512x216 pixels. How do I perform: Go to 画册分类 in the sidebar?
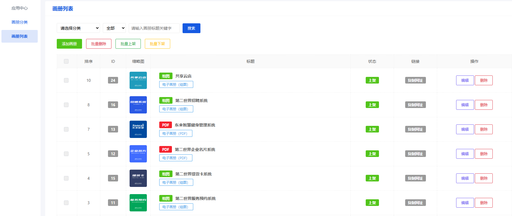pos(20,22)
